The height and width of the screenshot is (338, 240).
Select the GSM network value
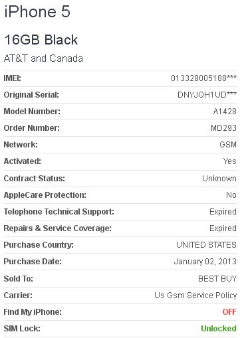pyautogui.click(x=228, y=145)
